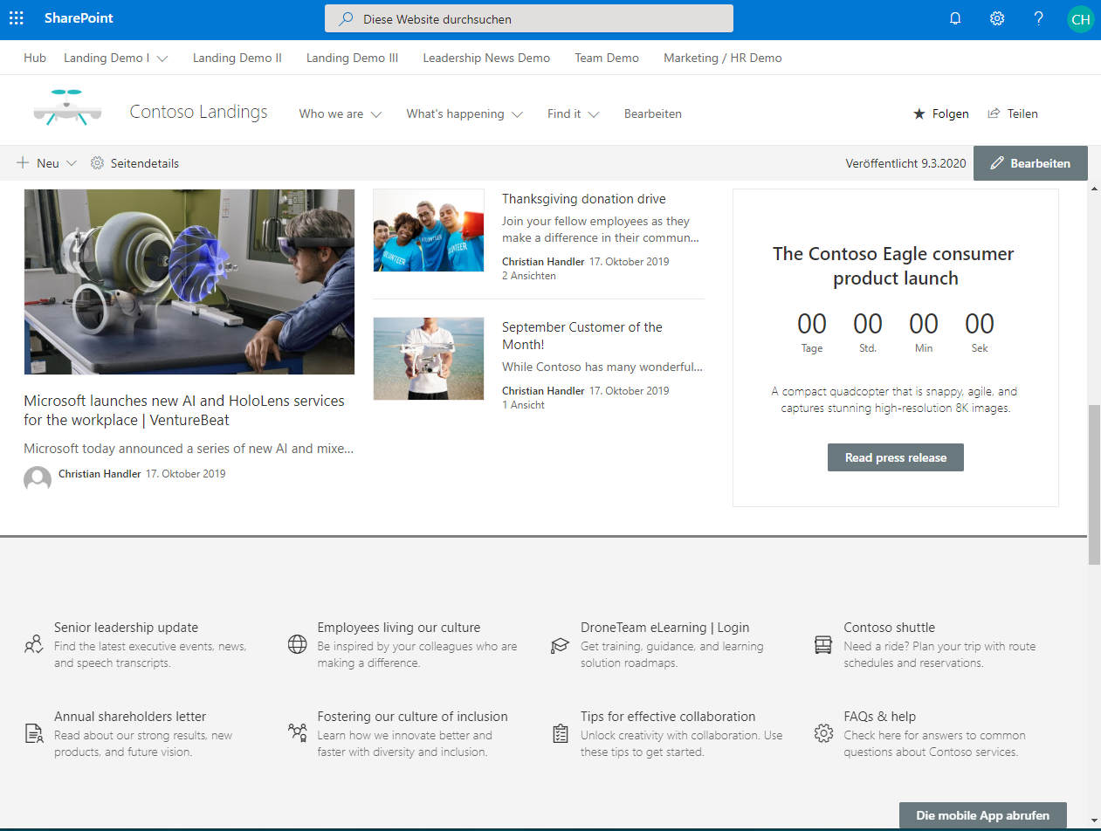1101x831 pixels.
Task: Open Landing Demo III in hub navigation
Action: [x=353, y=58]
